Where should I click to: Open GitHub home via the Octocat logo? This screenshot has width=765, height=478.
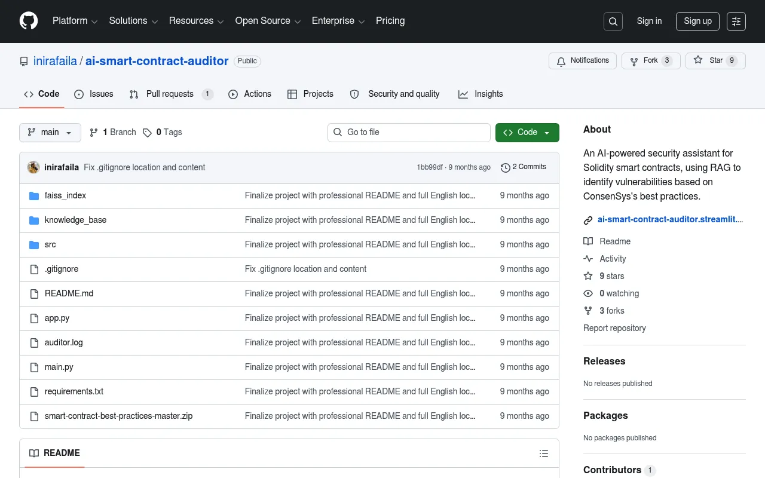pyautogui.click(x=29, y=21)
